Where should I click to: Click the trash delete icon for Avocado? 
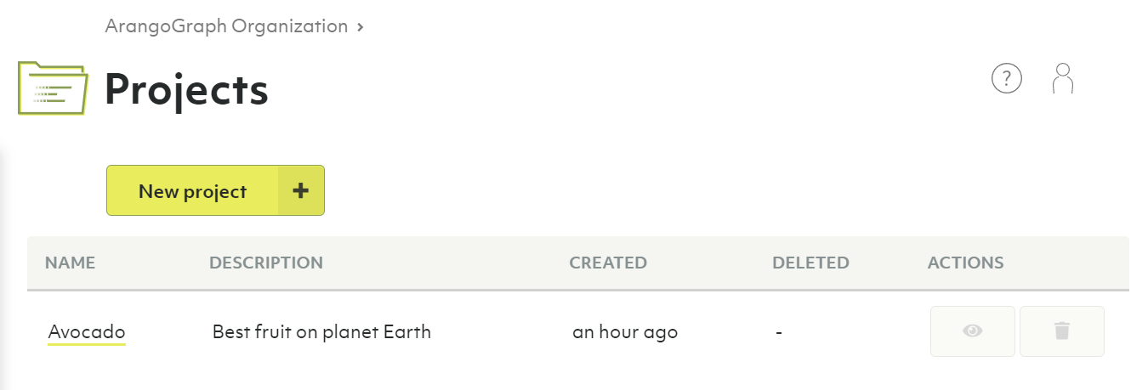point(1061,331)
